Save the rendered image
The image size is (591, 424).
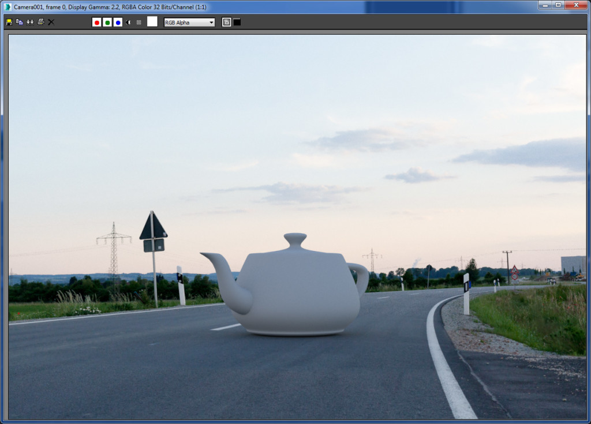pyautogui.click(x=9, y=22)
